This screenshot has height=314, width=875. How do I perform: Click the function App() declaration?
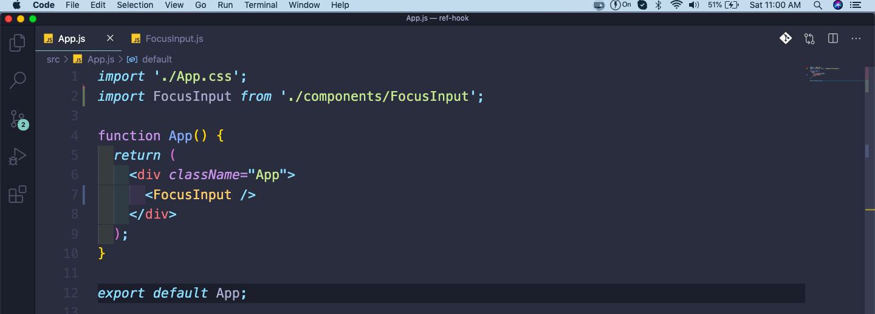(161, 135)
